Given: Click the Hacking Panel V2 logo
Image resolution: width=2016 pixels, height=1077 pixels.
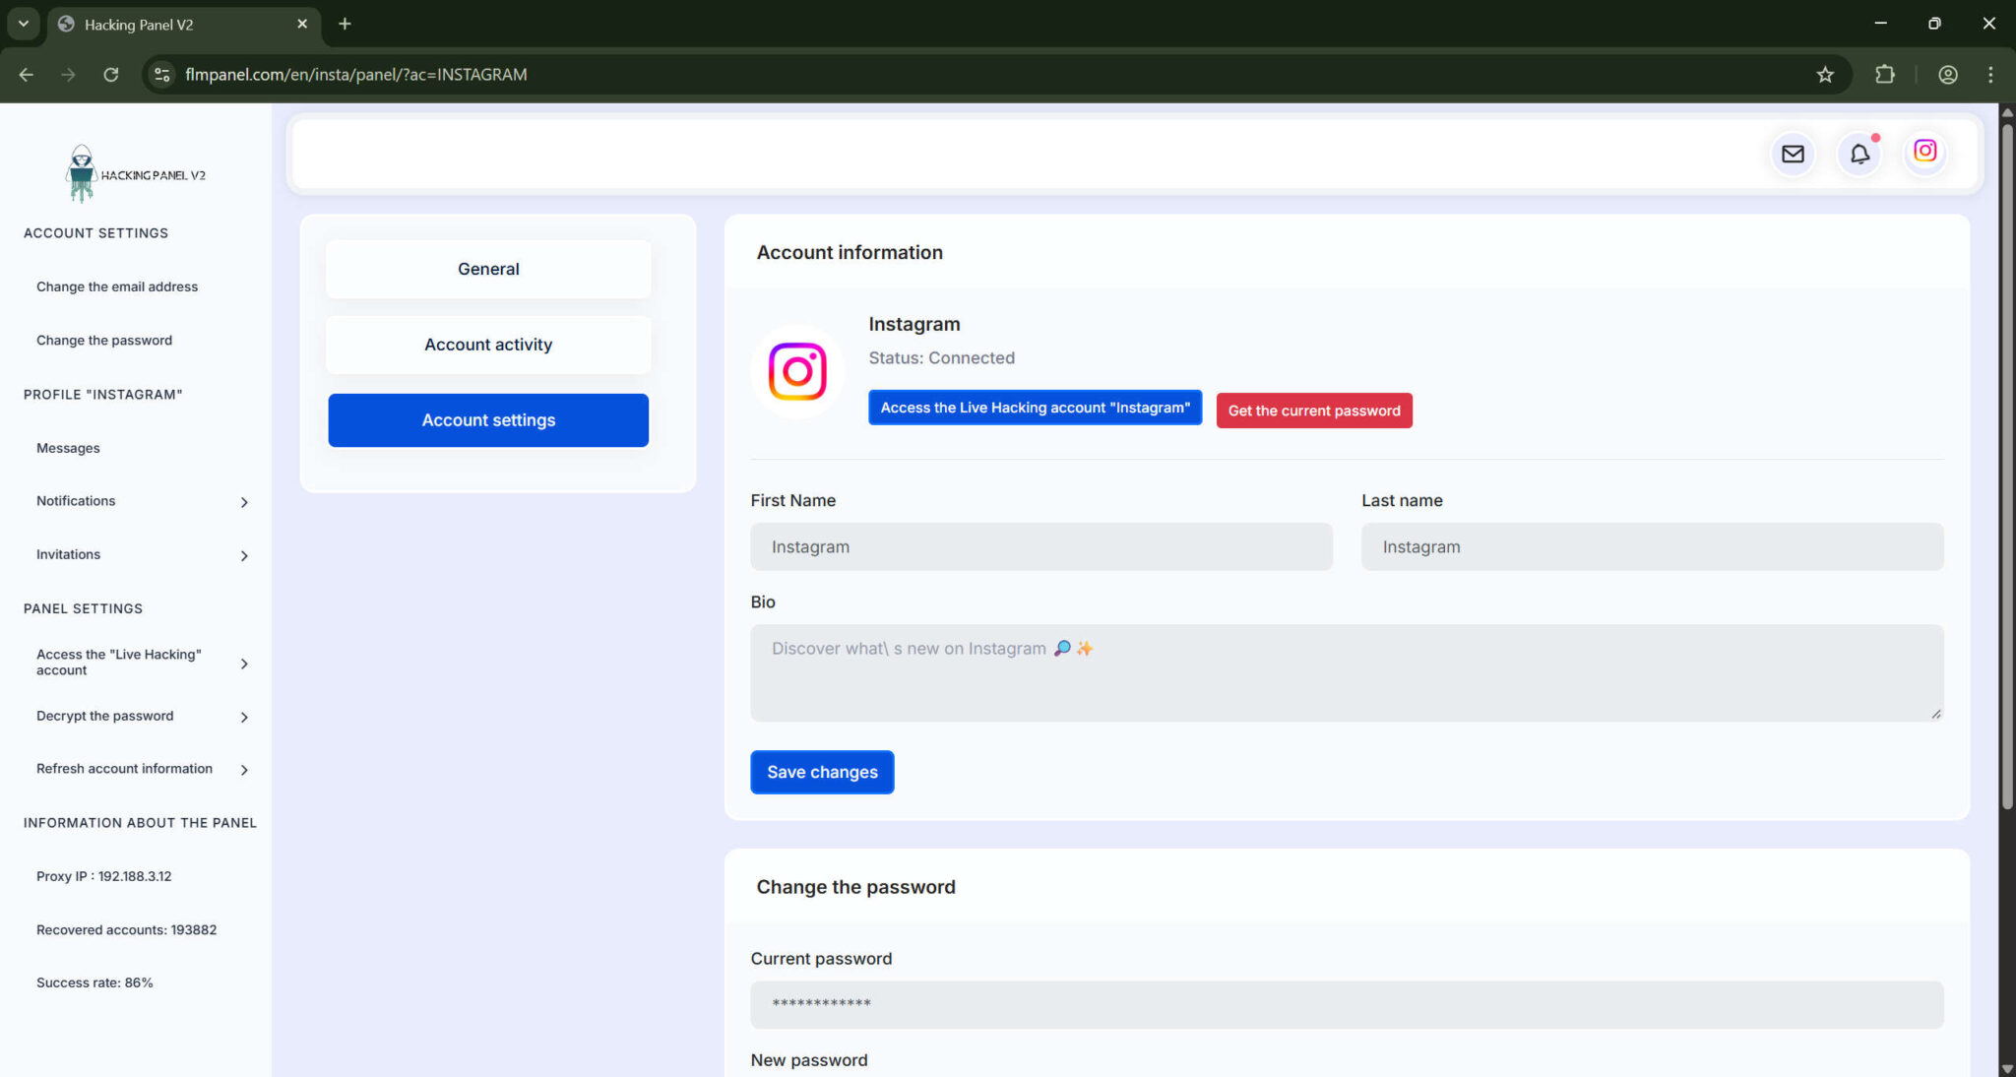Looking at the screenshot, I should [x=135, y=174].
